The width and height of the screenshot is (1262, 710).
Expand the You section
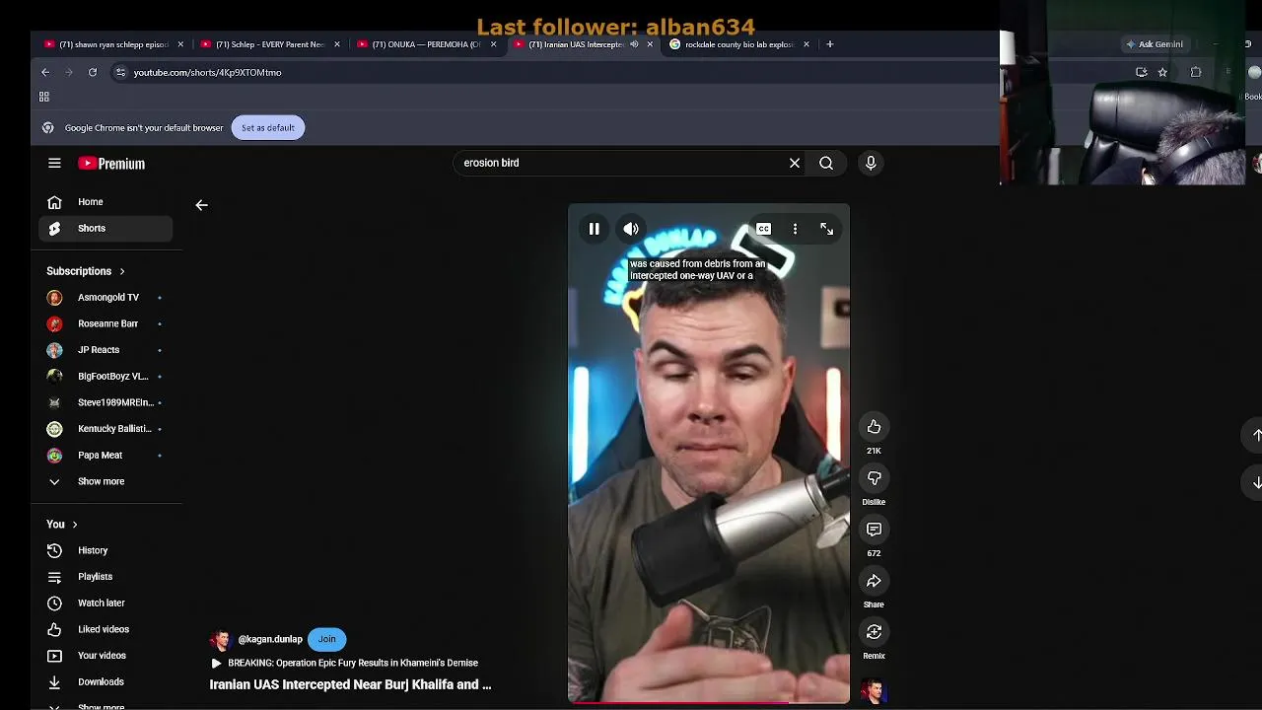pyautogui.click(x=62, y=525)
